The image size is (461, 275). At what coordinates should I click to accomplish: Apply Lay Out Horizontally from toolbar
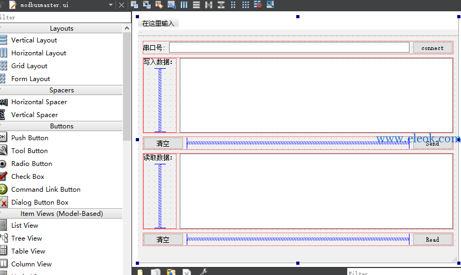tap(184, 5)
